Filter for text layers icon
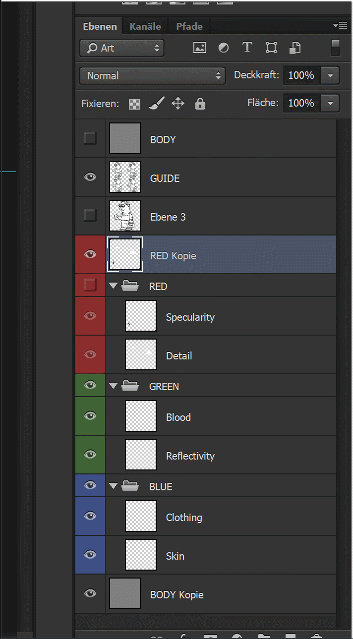Screen dimensions: 353x639 247,48
